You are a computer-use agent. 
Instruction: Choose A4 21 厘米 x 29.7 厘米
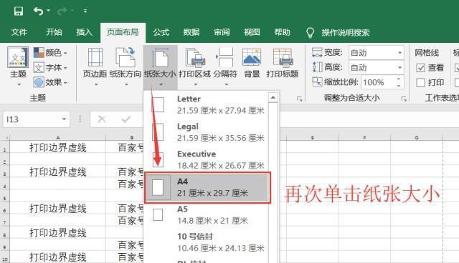point(207,187)
